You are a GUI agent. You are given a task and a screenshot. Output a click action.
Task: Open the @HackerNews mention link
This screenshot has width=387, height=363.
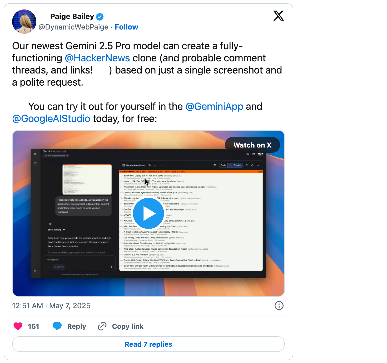point(97,58)
